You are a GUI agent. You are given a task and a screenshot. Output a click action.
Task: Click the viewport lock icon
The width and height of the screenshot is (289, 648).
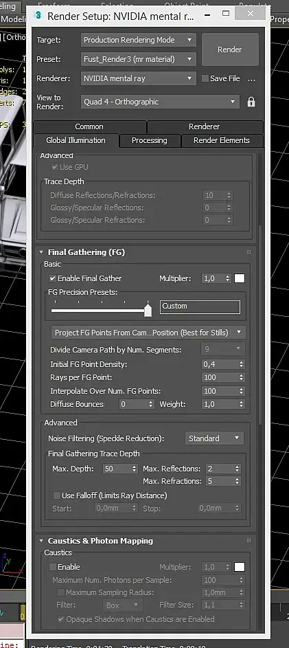[251, 102]
